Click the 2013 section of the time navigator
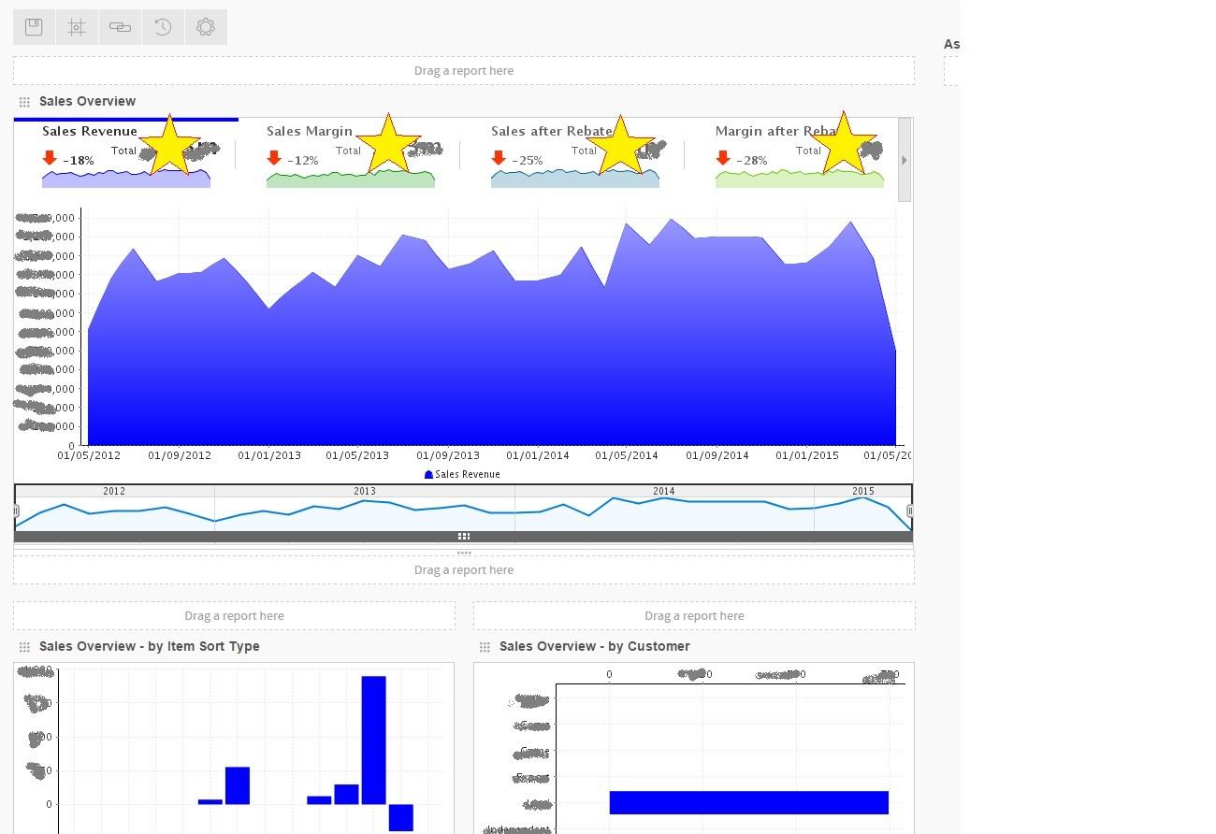The image size is (1216, 834). (x=365, y=491)
